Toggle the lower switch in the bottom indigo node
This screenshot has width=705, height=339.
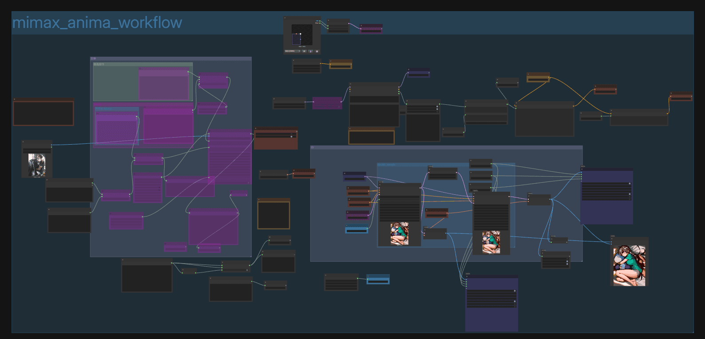(515, 301)
